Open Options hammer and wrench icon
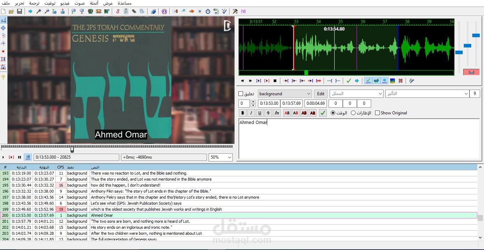Screen dimensions: 484x250 pos(235,11)
